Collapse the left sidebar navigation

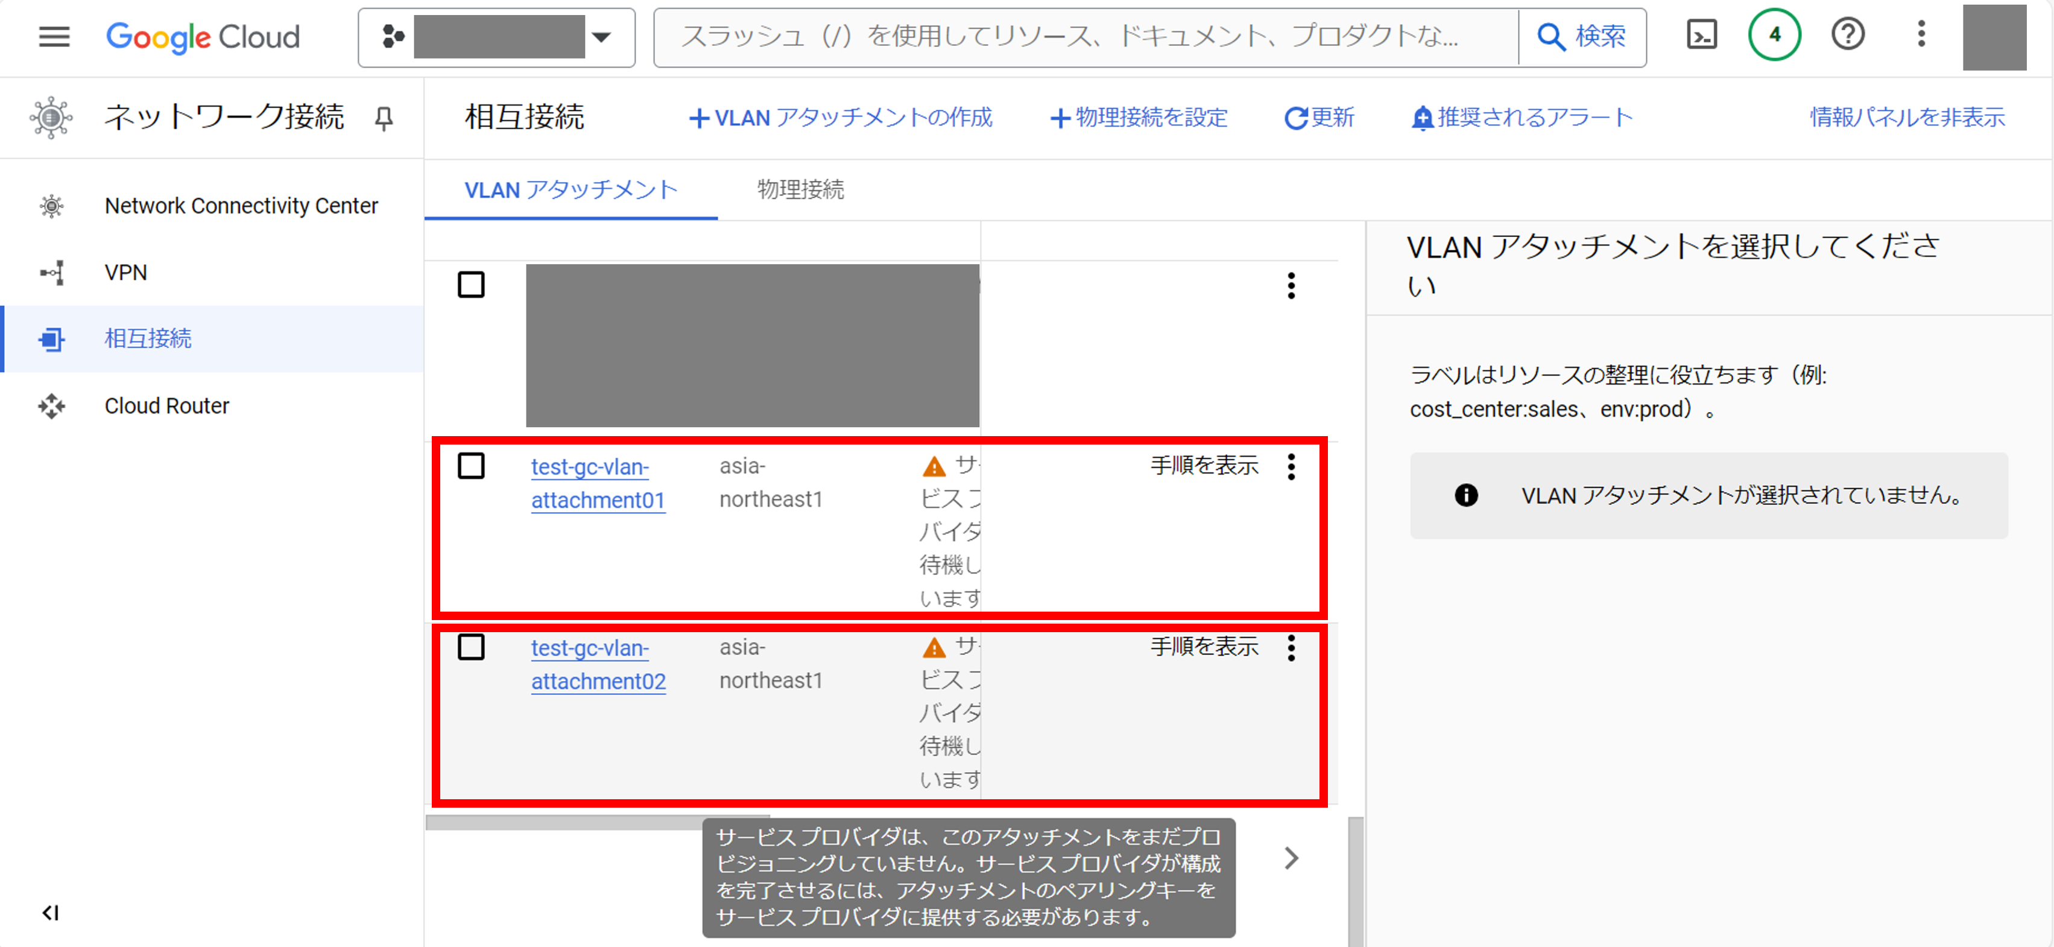50,912
